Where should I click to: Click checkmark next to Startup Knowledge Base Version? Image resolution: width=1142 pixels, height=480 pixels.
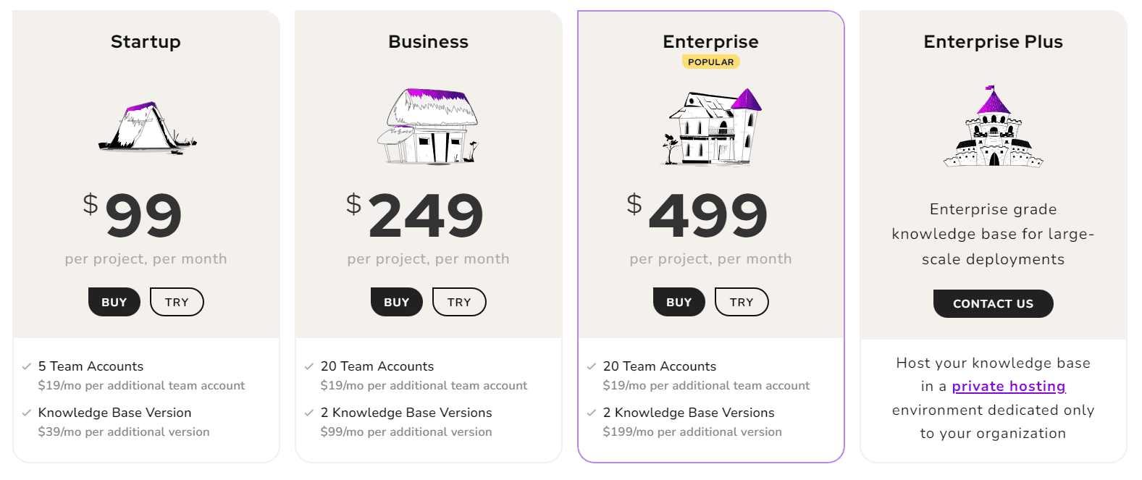tap(27, 413)
